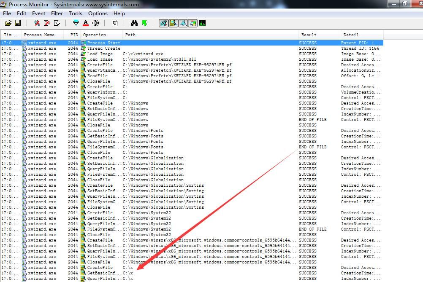This screenshot has width=423, height=282.
Task: Click the Time column header
Action: 11,35
